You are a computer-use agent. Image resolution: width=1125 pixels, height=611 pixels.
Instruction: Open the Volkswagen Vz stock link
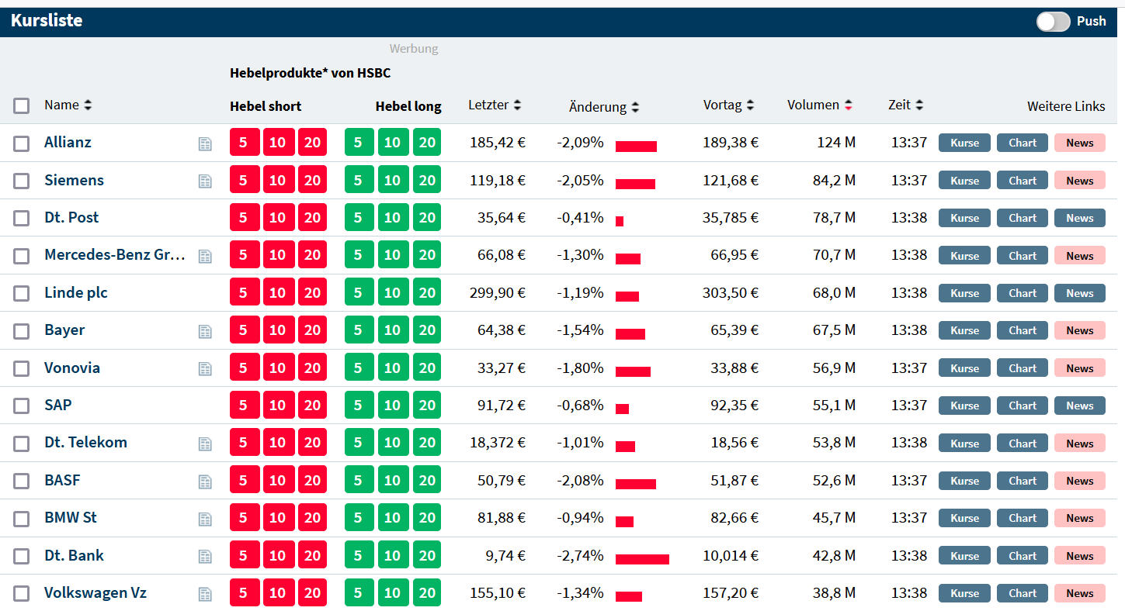tap(95, 592)
